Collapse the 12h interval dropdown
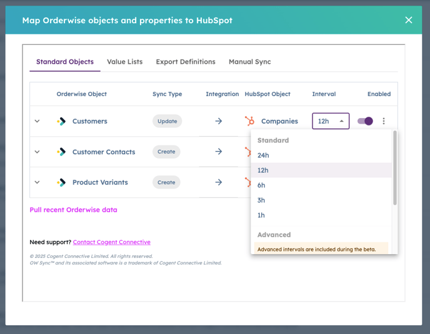Image resolution: width=430 pixels, height=334 pixels. pyautogui.click(x=331, y=121)
